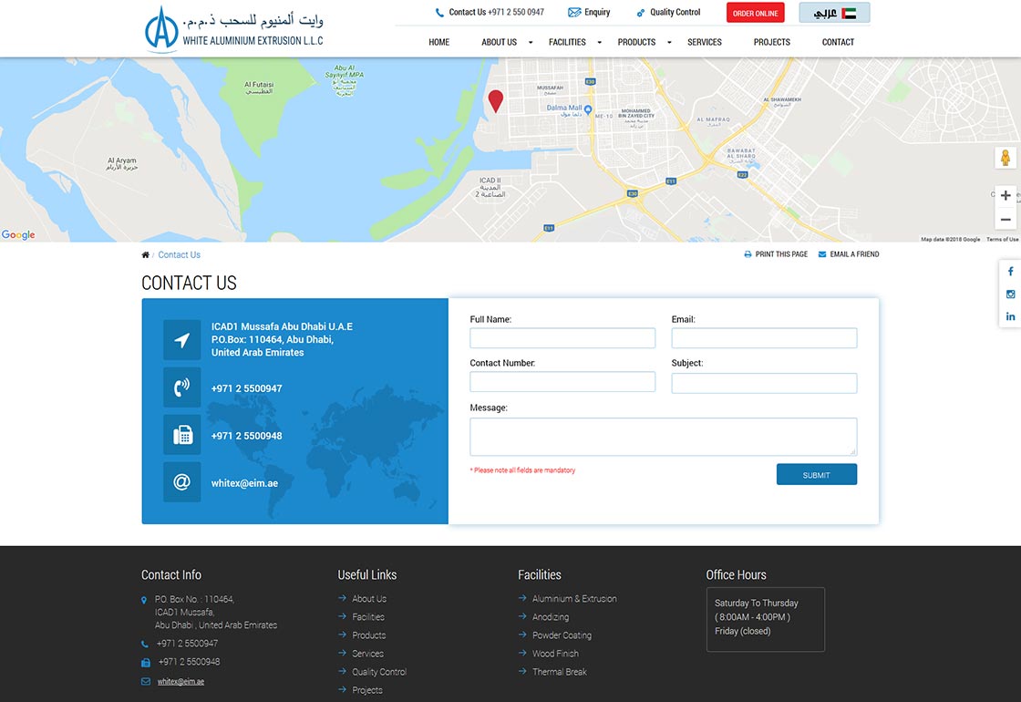
Task: Click the Quality Control gear icon
Action: (x=641, y=13)
